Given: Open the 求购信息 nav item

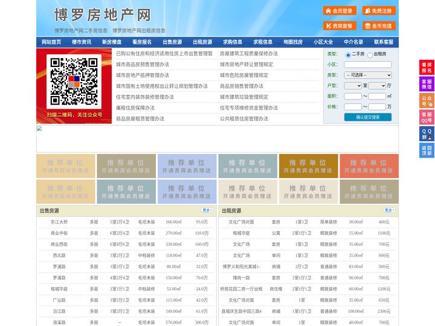Looking at the screenshot, I should point(233,42).
